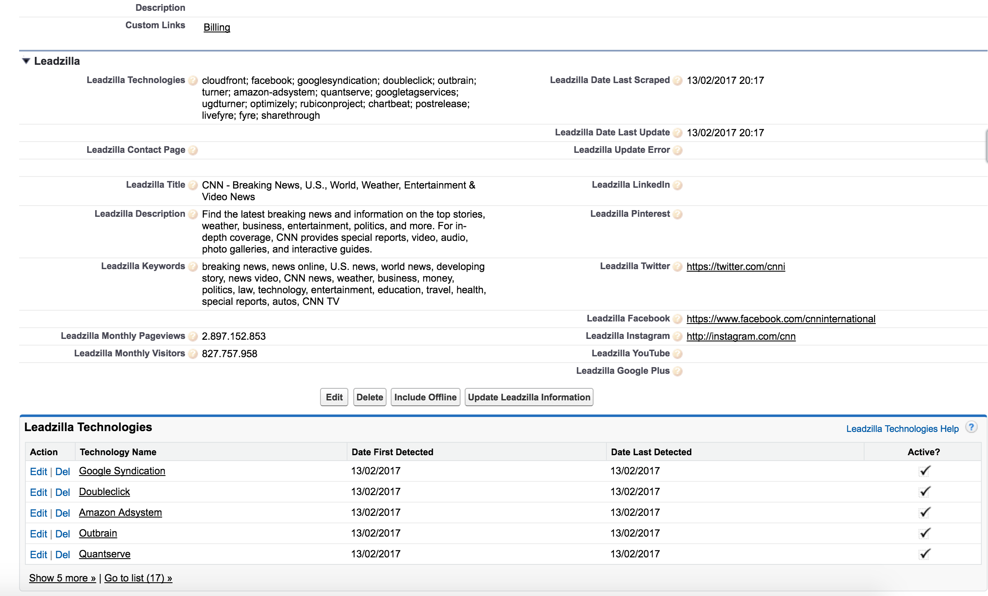
Task: Open help icon beside Leadzilla Date Last Update
Action: [678, 133]
